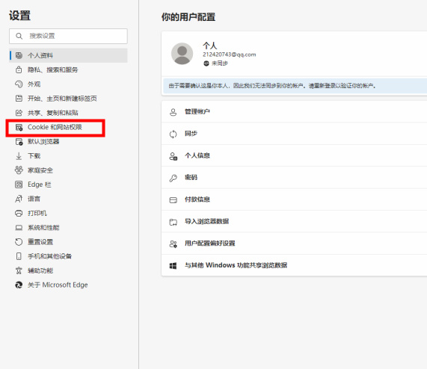Click the sync arrows icon beside 同步
This screenshot has width=427, height=369.
pyautogui.click(x=173, y=134)
